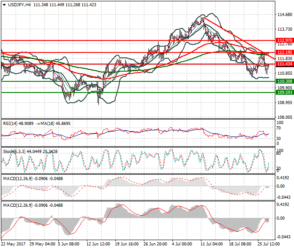Viewport: 294px width, 249px height.
Task: Click the 29 May 04:00 date label
Action: [42, 244]
